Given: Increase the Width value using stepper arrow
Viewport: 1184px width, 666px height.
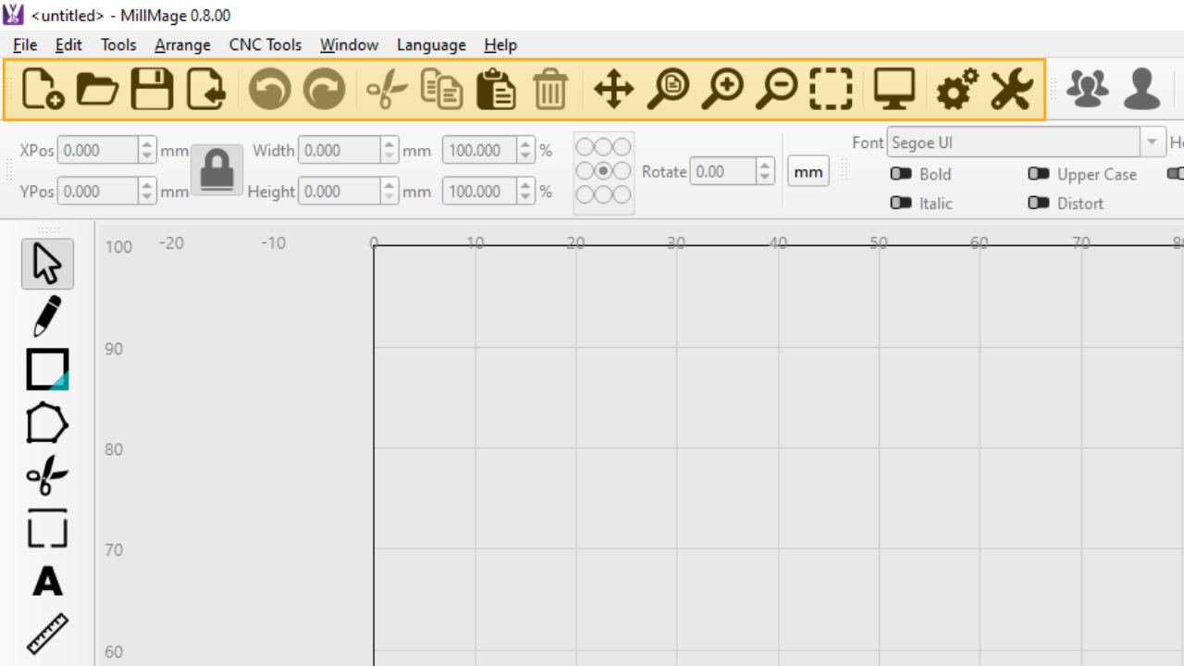Looking at the screenshot, I should (x=389, y=144).
